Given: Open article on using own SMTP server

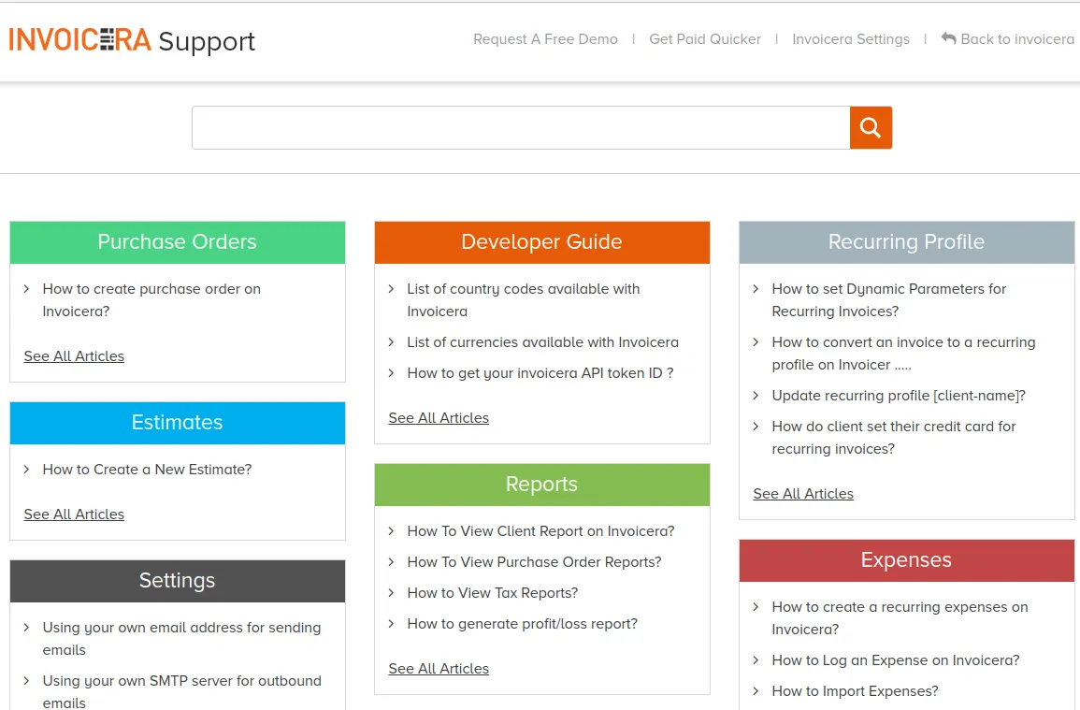Looking at the screenshot, I should (181, 691).
